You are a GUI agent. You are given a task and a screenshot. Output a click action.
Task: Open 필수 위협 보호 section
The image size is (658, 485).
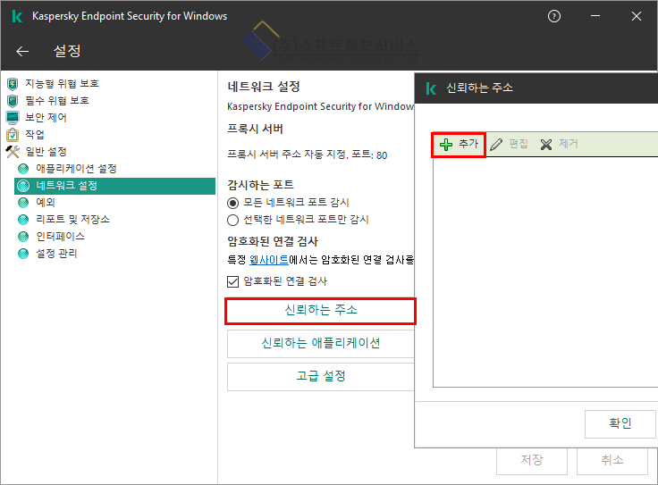coord(57,101)
